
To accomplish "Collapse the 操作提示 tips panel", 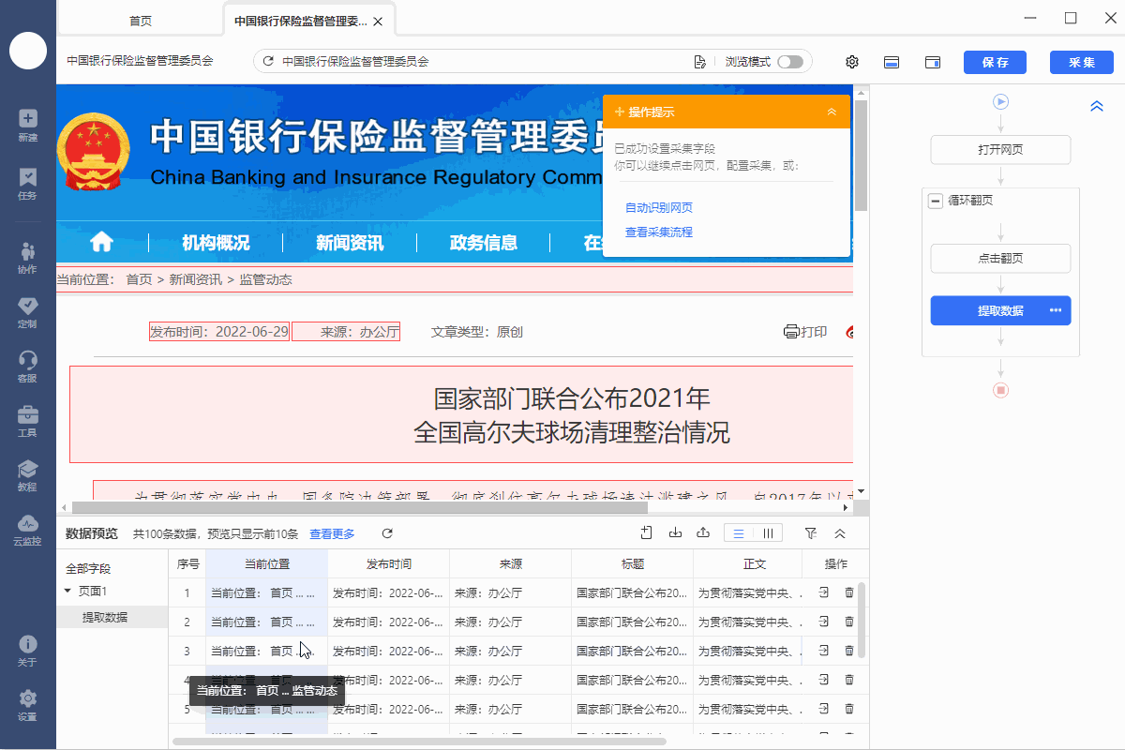I will coord(832,112).
